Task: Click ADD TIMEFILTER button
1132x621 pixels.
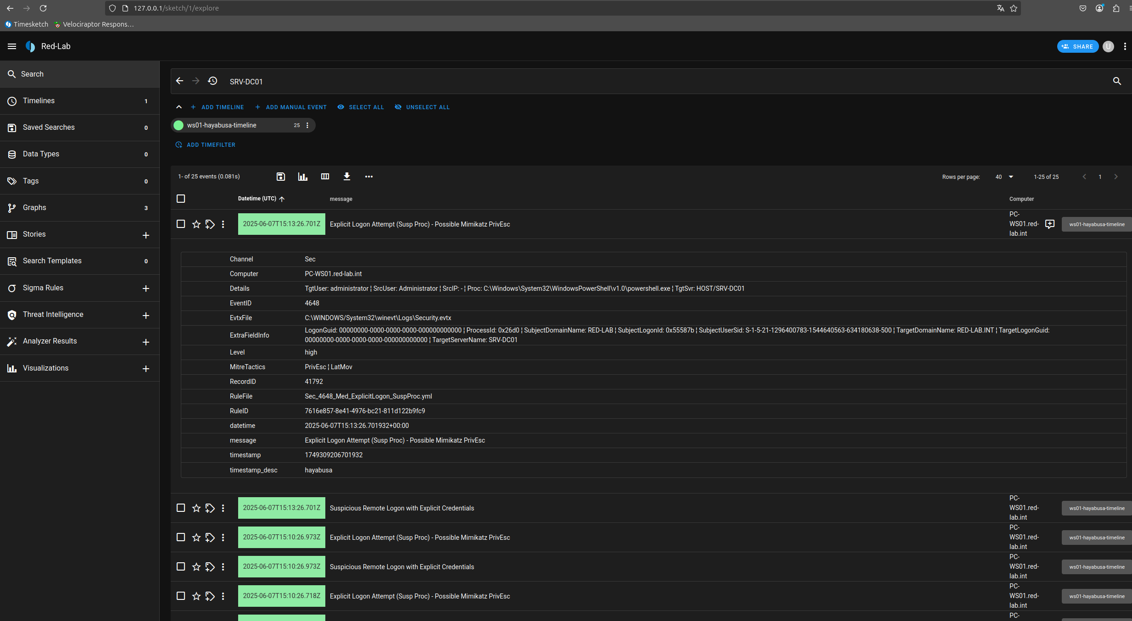Action: point(206,144)
